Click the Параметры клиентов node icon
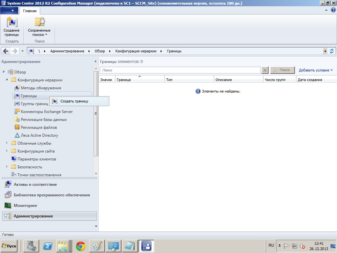The width and height of the screenshot is (337, 253). 14,159
